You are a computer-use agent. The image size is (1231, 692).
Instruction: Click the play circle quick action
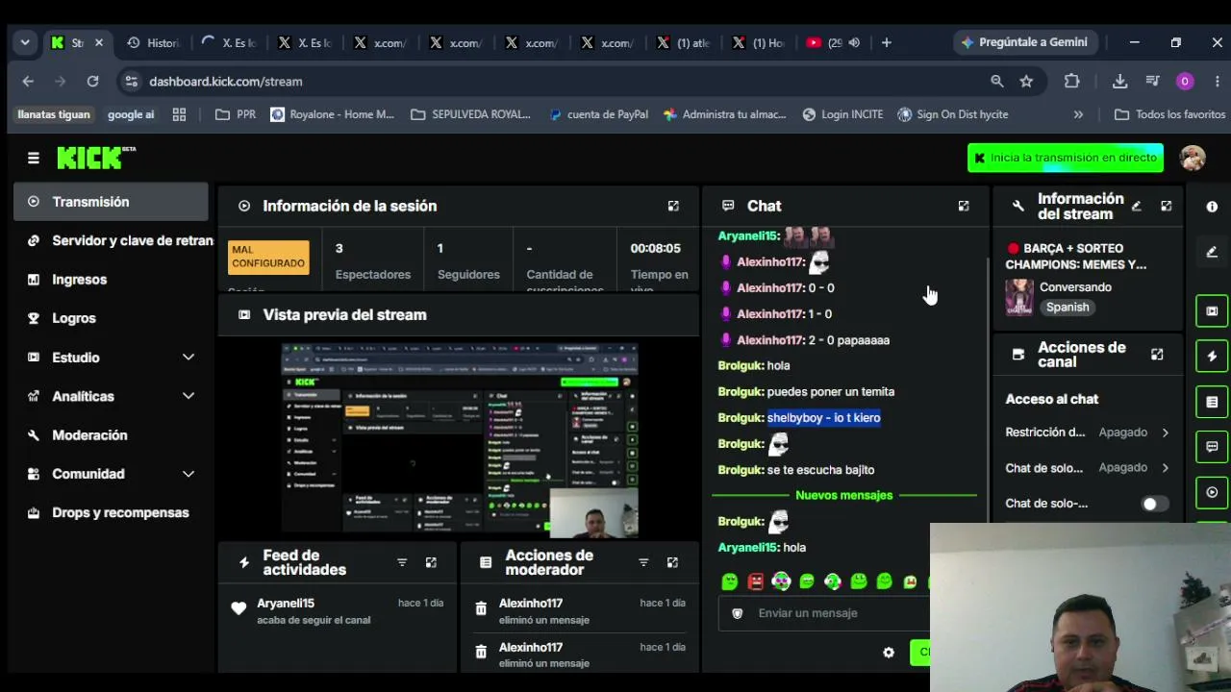click(x=1212, y=492)
